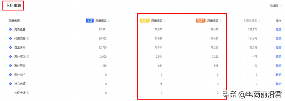
Task: Click the yellow 竞店1 badge
Action: click(x=144, y=21)
